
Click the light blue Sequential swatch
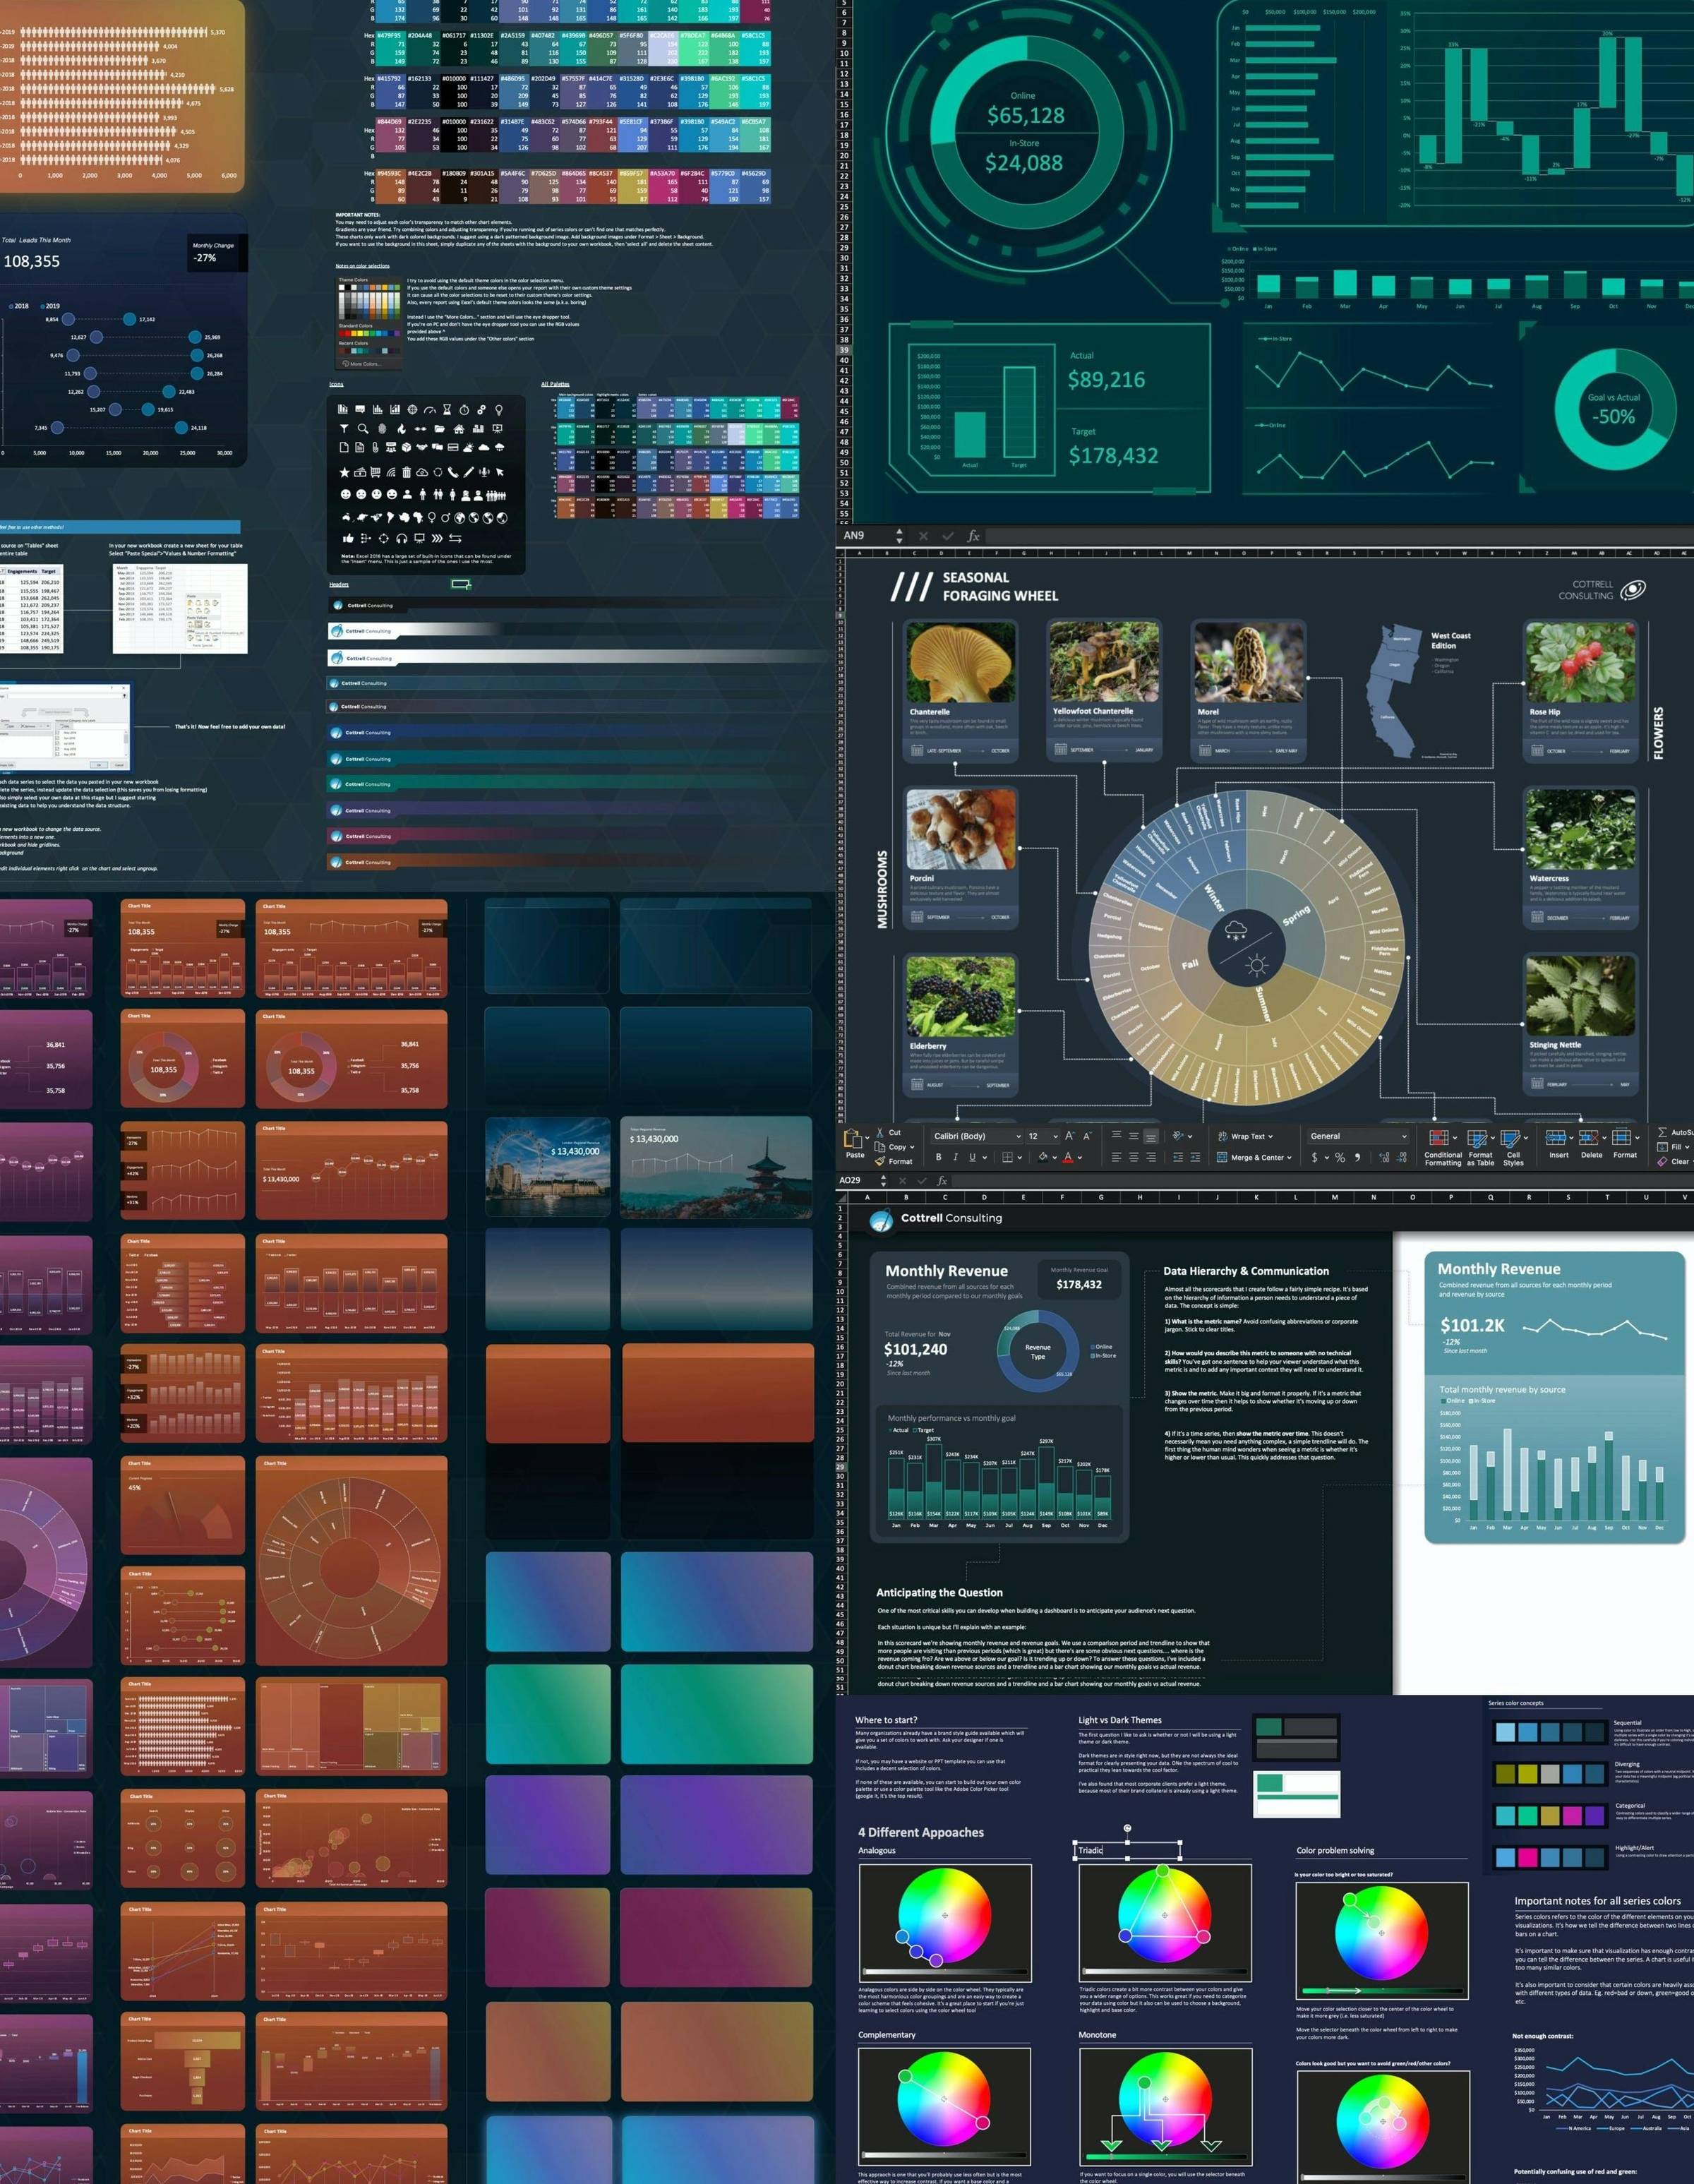pos(1505,1732)
